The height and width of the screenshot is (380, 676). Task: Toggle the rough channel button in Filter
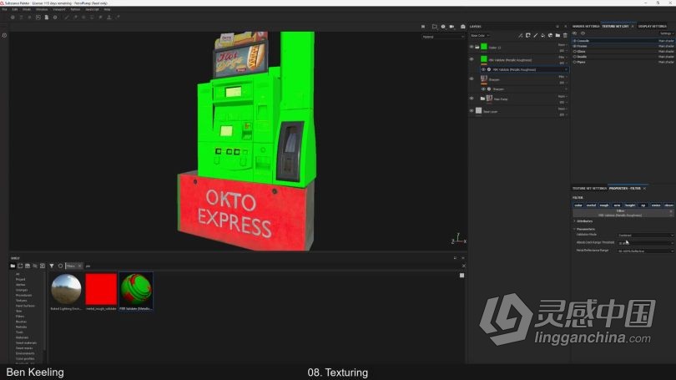[x=604, y=205]
